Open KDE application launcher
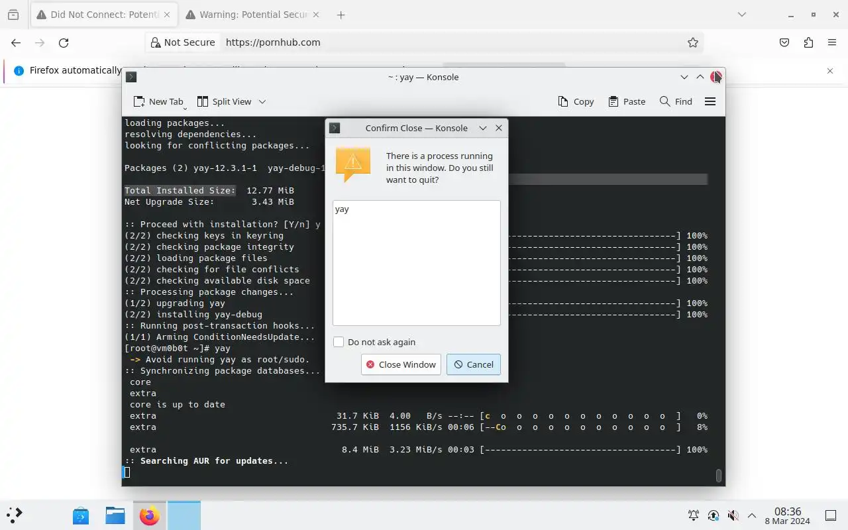The image size is (848, 530). tap(15, 515)
